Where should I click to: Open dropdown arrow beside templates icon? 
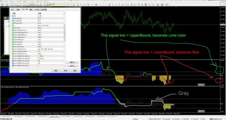pos(169,5)
